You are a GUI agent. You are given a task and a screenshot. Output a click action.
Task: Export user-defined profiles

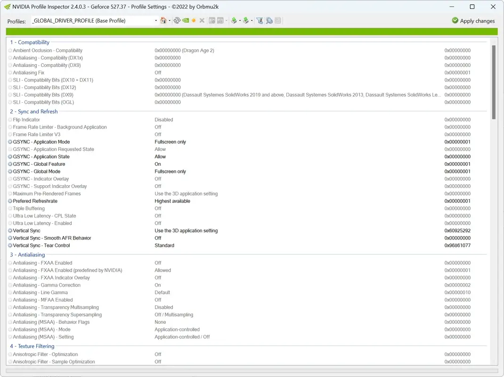pos(234,21)
